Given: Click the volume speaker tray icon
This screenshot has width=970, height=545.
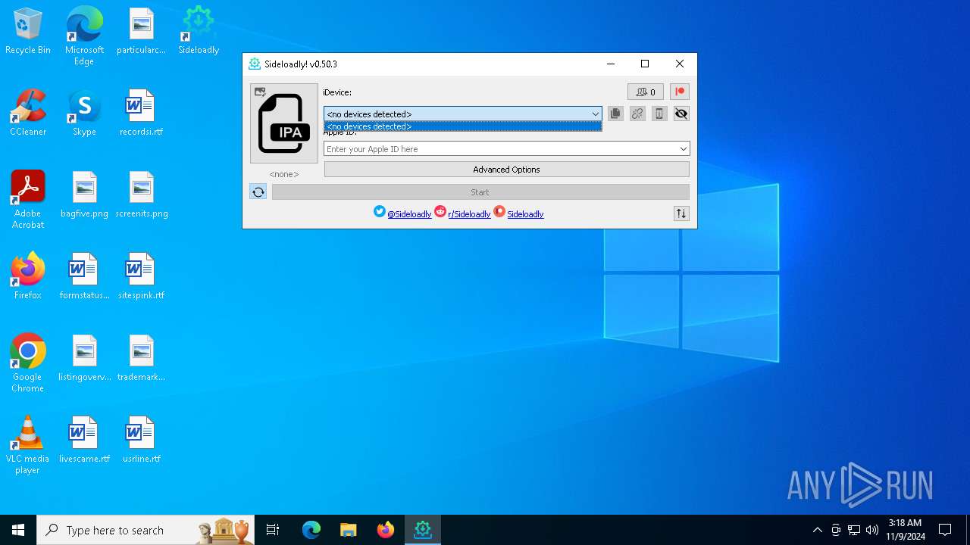Looking at the screenshot, I should pyautogui.click(x=872, y=530).
